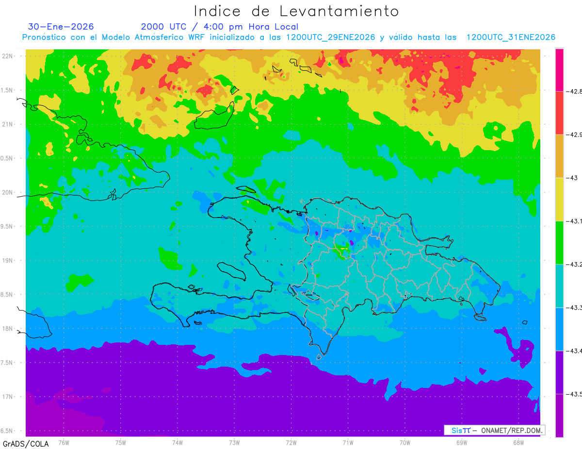
Task: Click the '2000 UTC / 4:00 pm Hora Local' time label
Action: click(220, 27)
